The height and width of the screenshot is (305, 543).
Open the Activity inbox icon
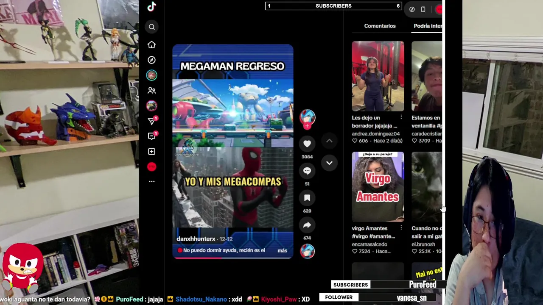151,136
